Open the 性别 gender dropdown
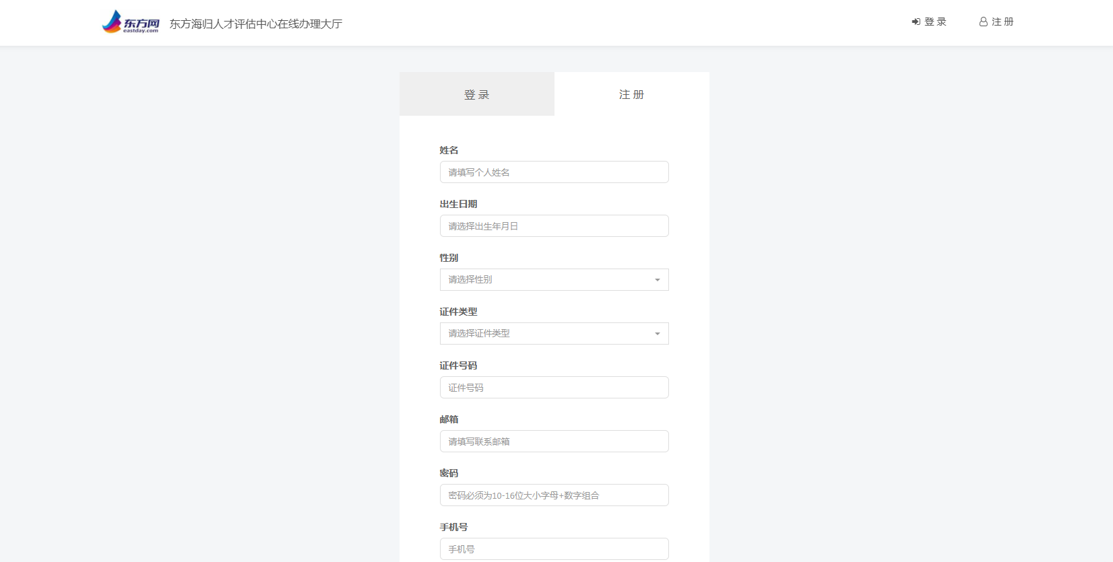Screen dimensions: 1113x562 click(546, 280)
